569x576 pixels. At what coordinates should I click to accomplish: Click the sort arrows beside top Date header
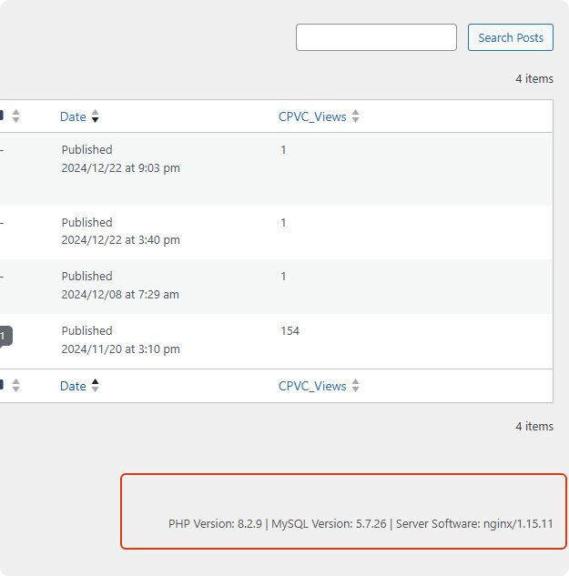tap(96, 116)
